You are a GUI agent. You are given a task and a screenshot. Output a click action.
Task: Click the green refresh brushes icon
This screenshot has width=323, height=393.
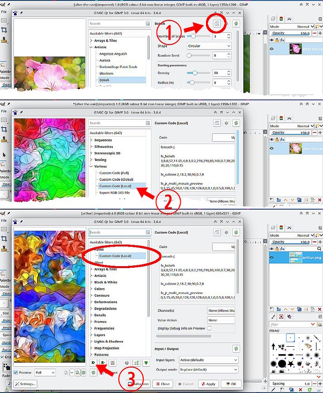pyautogui.click(x=310, y=389)
